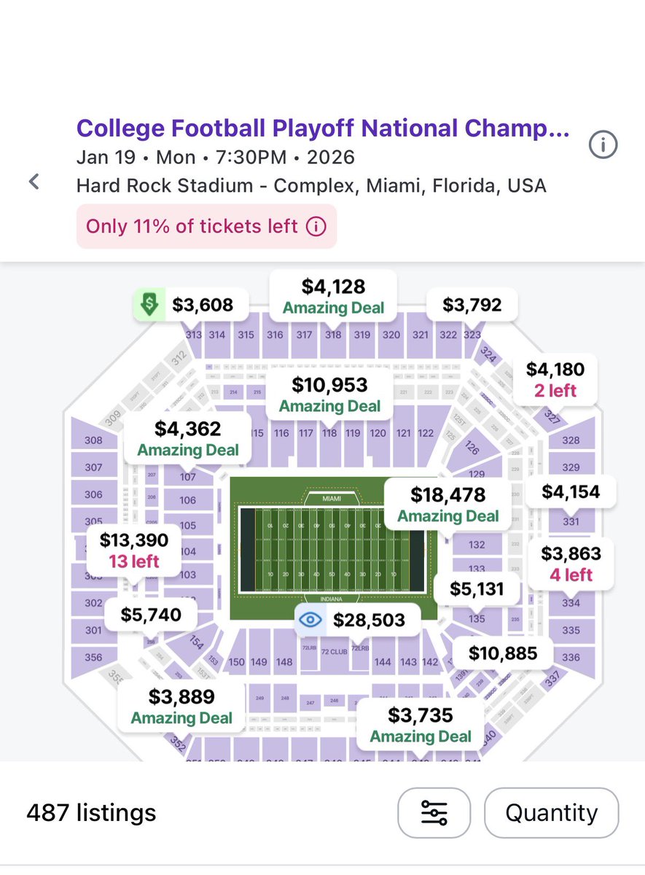
Task: Select section 149 on the map
Action: click(259, 662)
